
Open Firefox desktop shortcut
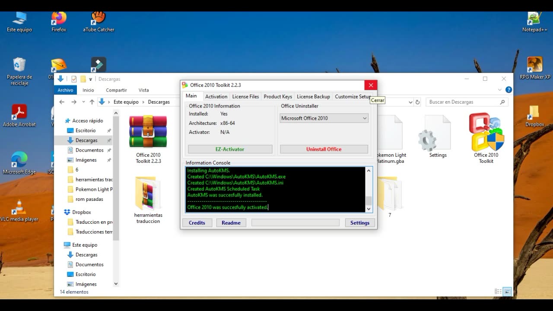click(x=59, y=21)
